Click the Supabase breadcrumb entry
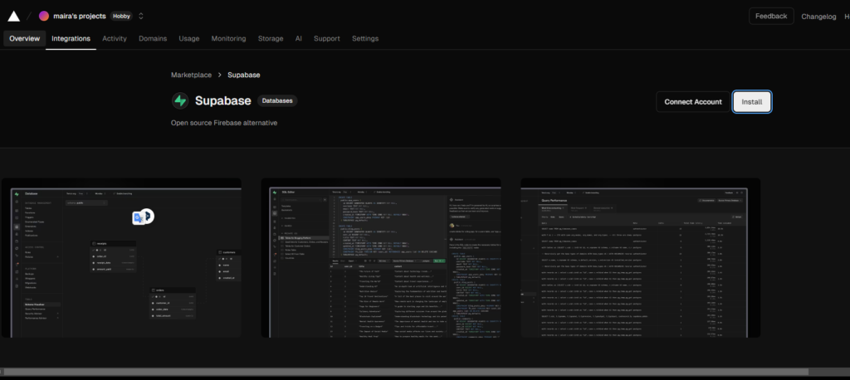 click(244, 75)
